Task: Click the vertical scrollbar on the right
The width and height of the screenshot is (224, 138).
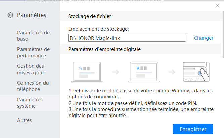Action: pyautogui.click(x=223, y=34)
